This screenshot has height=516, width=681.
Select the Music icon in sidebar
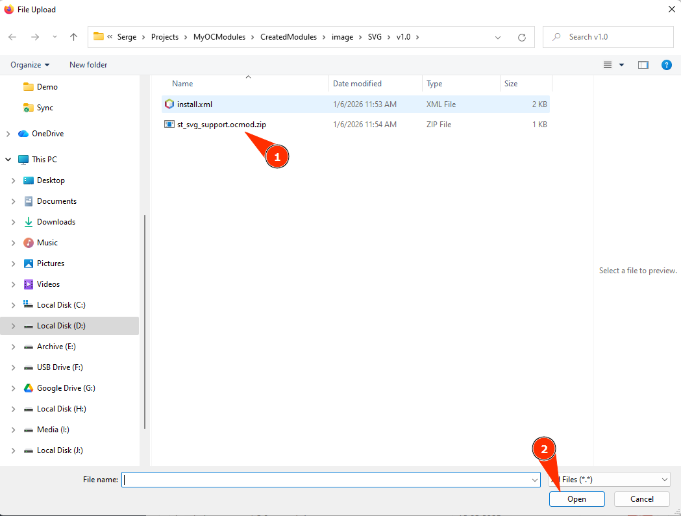click(x=28, y=243)
